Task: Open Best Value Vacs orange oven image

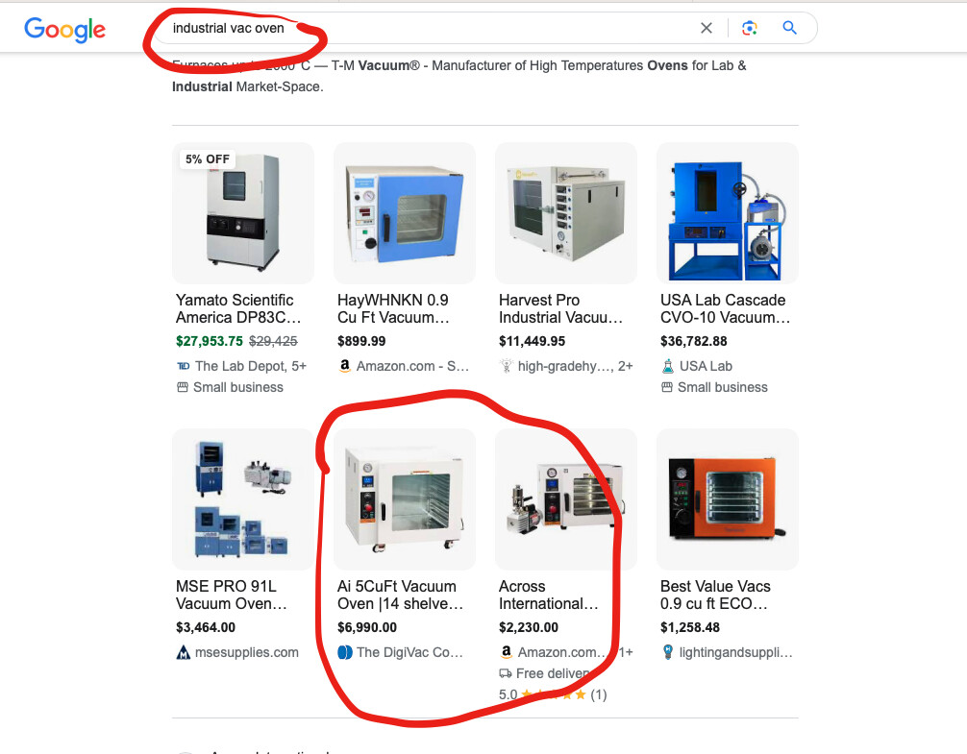Action: [728, 499]
